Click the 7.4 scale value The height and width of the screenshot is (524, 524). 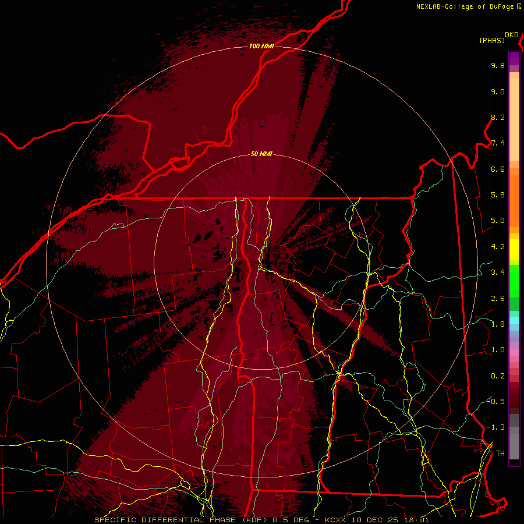pyautogui.click(x=498, y=143)
